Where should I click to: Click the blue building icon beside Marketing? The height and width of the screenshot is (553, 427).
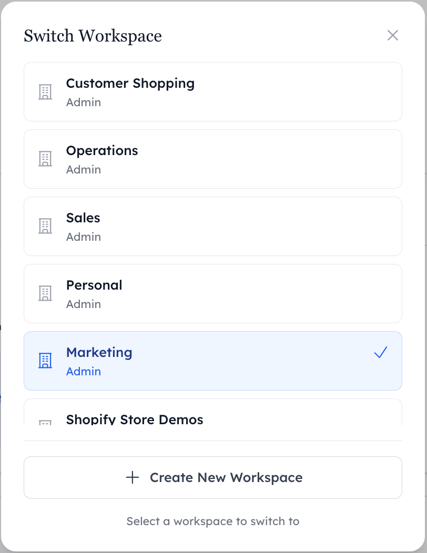[x=45, y=361]
